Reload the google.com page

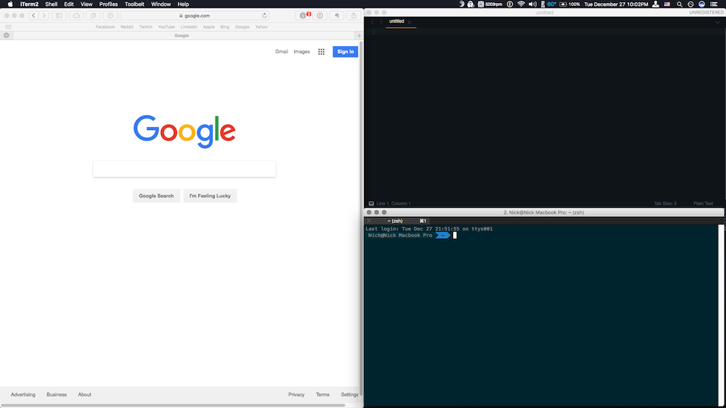tap(265, 15)
